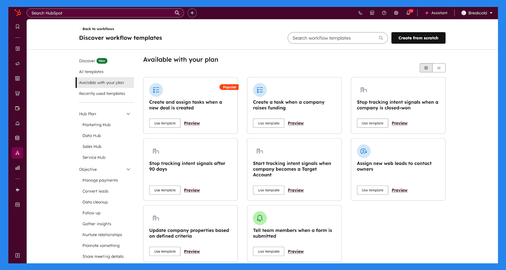Click Create from scratch button

tap(418, 38)
